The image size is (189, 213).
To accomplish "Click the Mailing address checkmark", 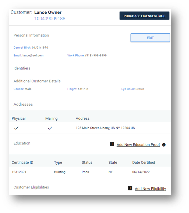I will point(50,128).
